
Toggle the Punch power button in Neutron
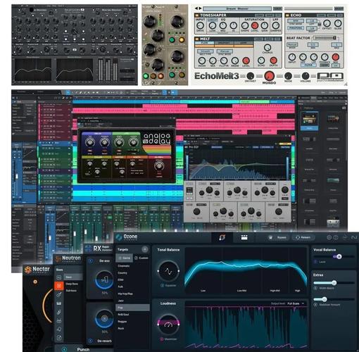pos(64,349)
